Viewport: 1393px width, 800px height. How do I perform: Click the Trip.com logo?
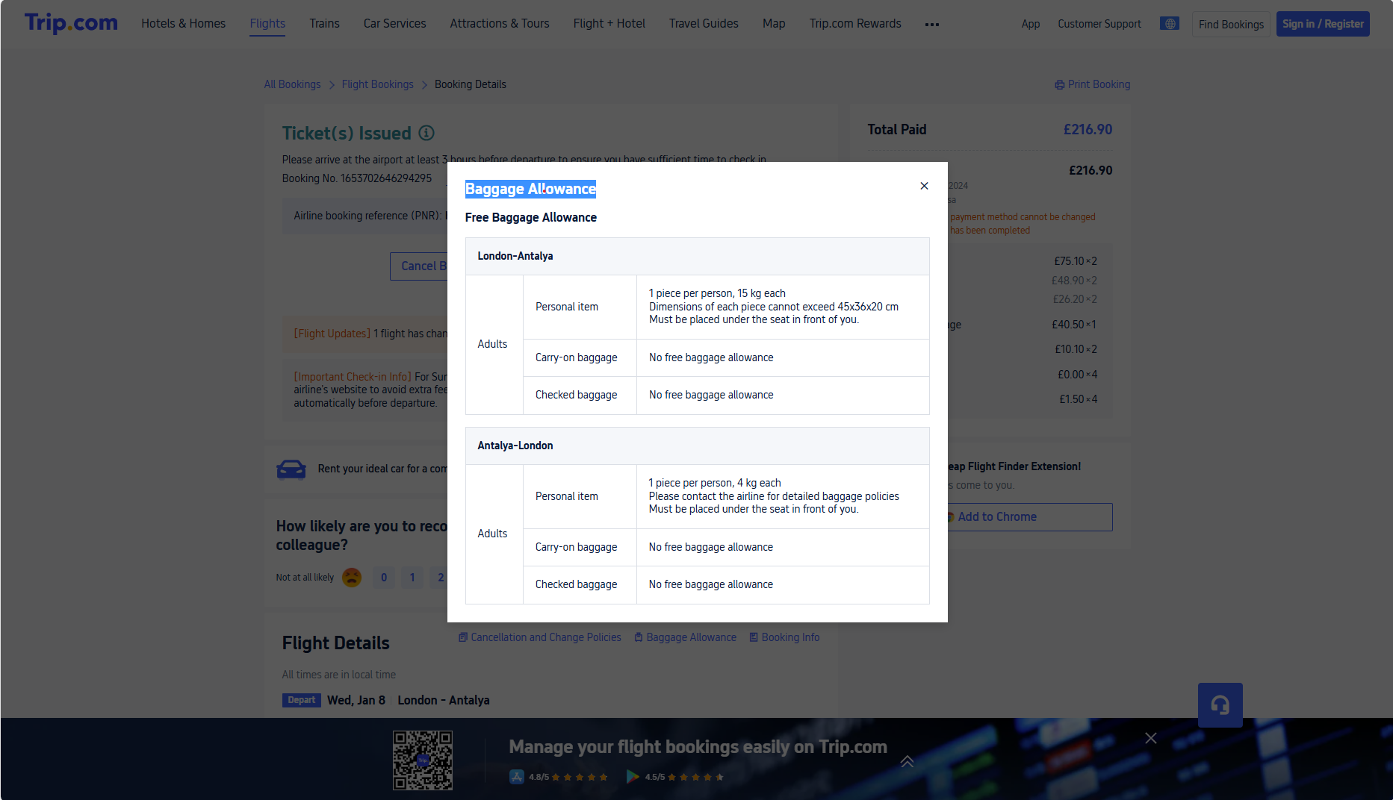coord(71,23)
